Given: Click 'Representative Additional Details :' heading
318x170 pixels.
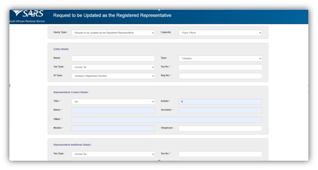Looking at the screenshot, I should (x=73, y=145).
